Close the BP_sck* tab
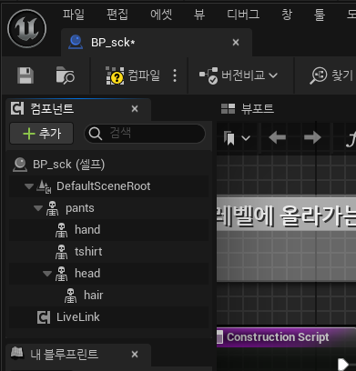356x371 pixels. click(x=236, y=43)
